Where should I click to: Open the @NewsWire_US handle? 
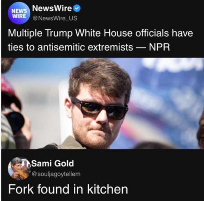coord(55,18)
